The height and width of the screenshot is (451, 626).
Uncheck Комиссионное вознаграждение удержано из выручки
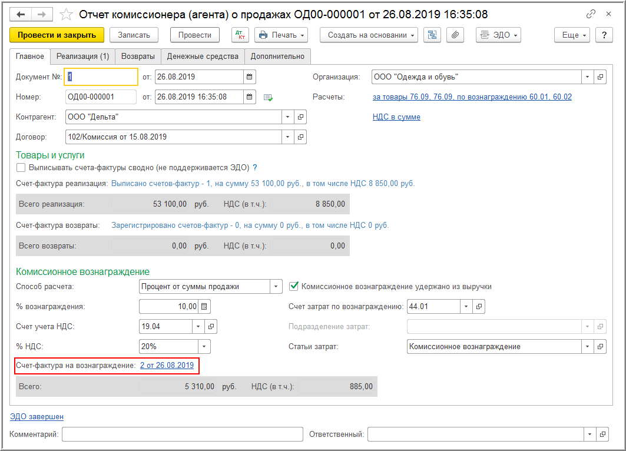pyautogui.click(x=294, y=286)
